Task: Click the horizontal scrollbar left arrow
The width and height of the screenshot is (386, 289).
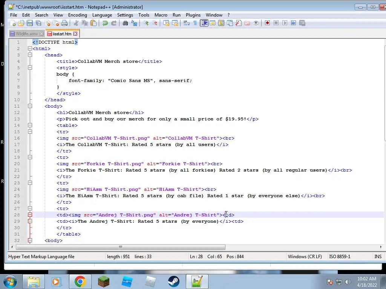Action: click(12, 247)
